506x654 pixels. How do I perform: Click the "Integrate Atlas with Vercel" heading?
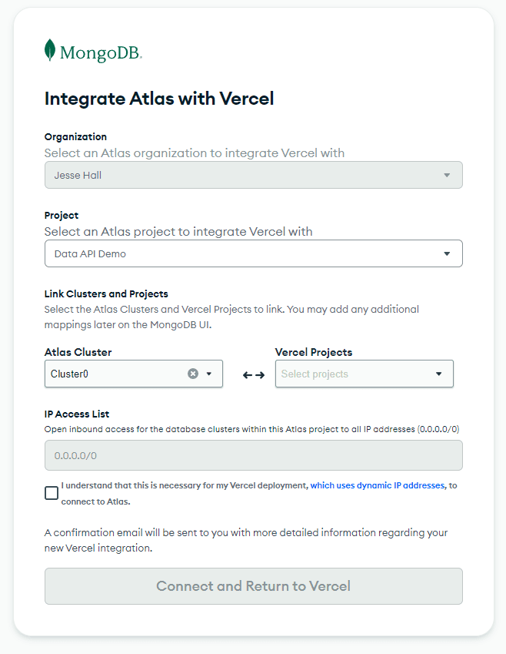click(159, 99)
